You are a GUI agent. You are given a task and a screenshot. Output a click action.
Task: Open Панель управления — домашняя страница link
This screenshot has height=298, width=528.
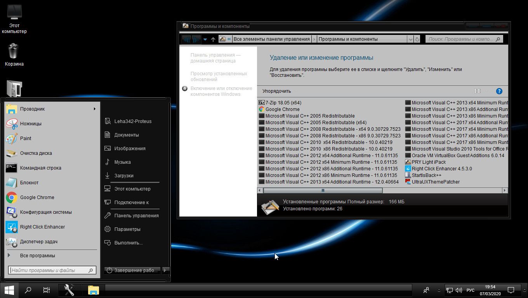coord(215,58)
